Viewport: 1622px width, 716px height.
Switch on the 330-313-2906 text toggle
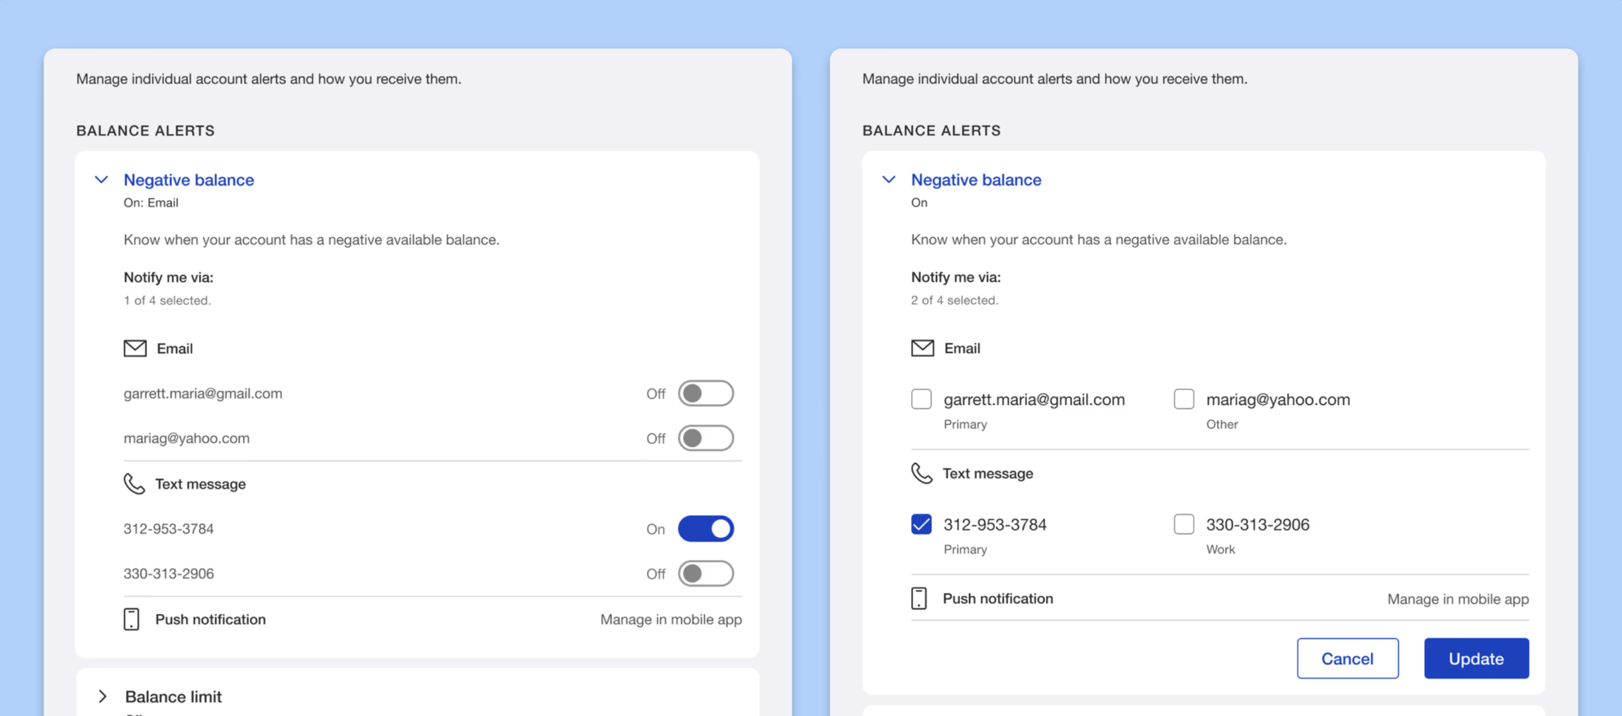click(x=705, y=573)
